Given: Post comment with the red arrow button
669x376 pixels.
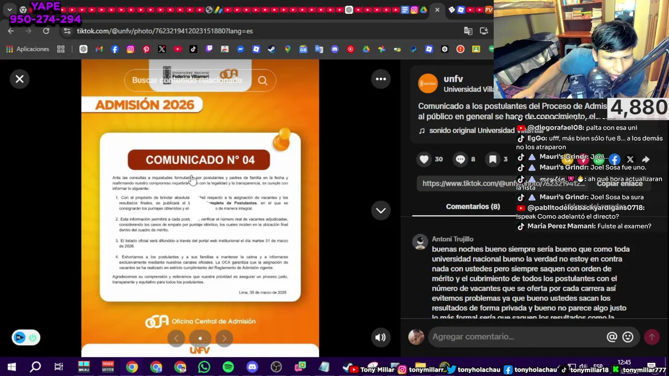Looking at the screenshot, I should (652, 337).
